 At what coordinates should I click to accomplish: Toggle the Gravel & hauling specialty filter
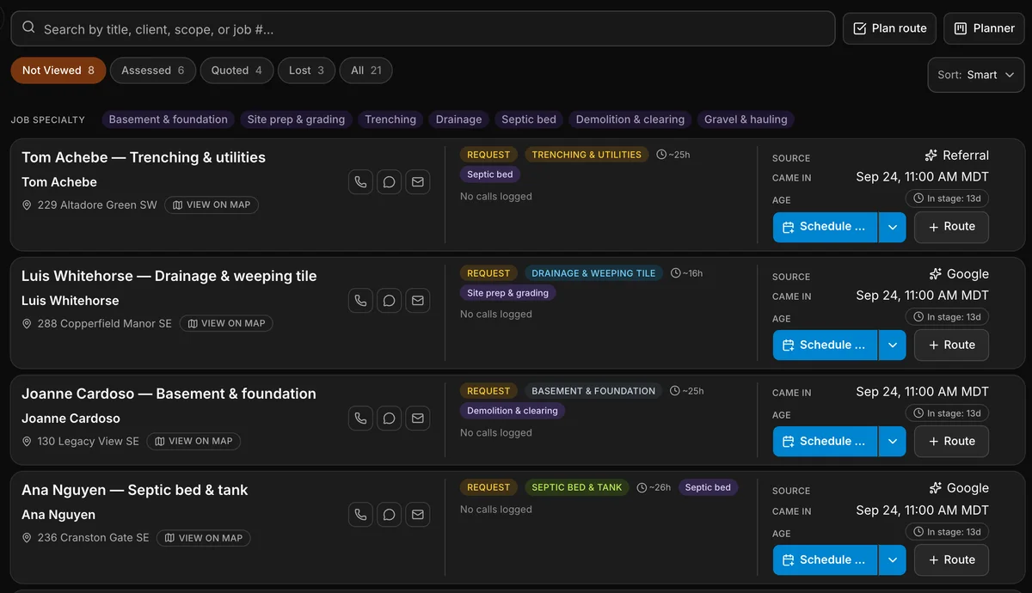746,119
